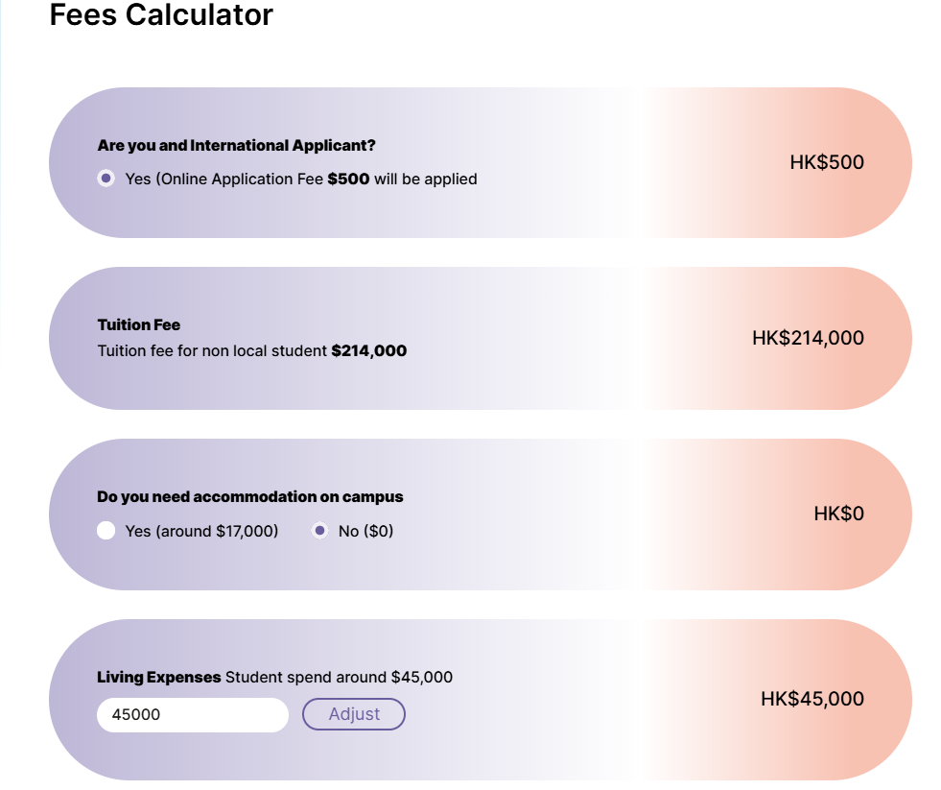The image size is (941, 790).
Task: Click the HK$45,000 living expenses amount
Action: [x=812, y=699]
